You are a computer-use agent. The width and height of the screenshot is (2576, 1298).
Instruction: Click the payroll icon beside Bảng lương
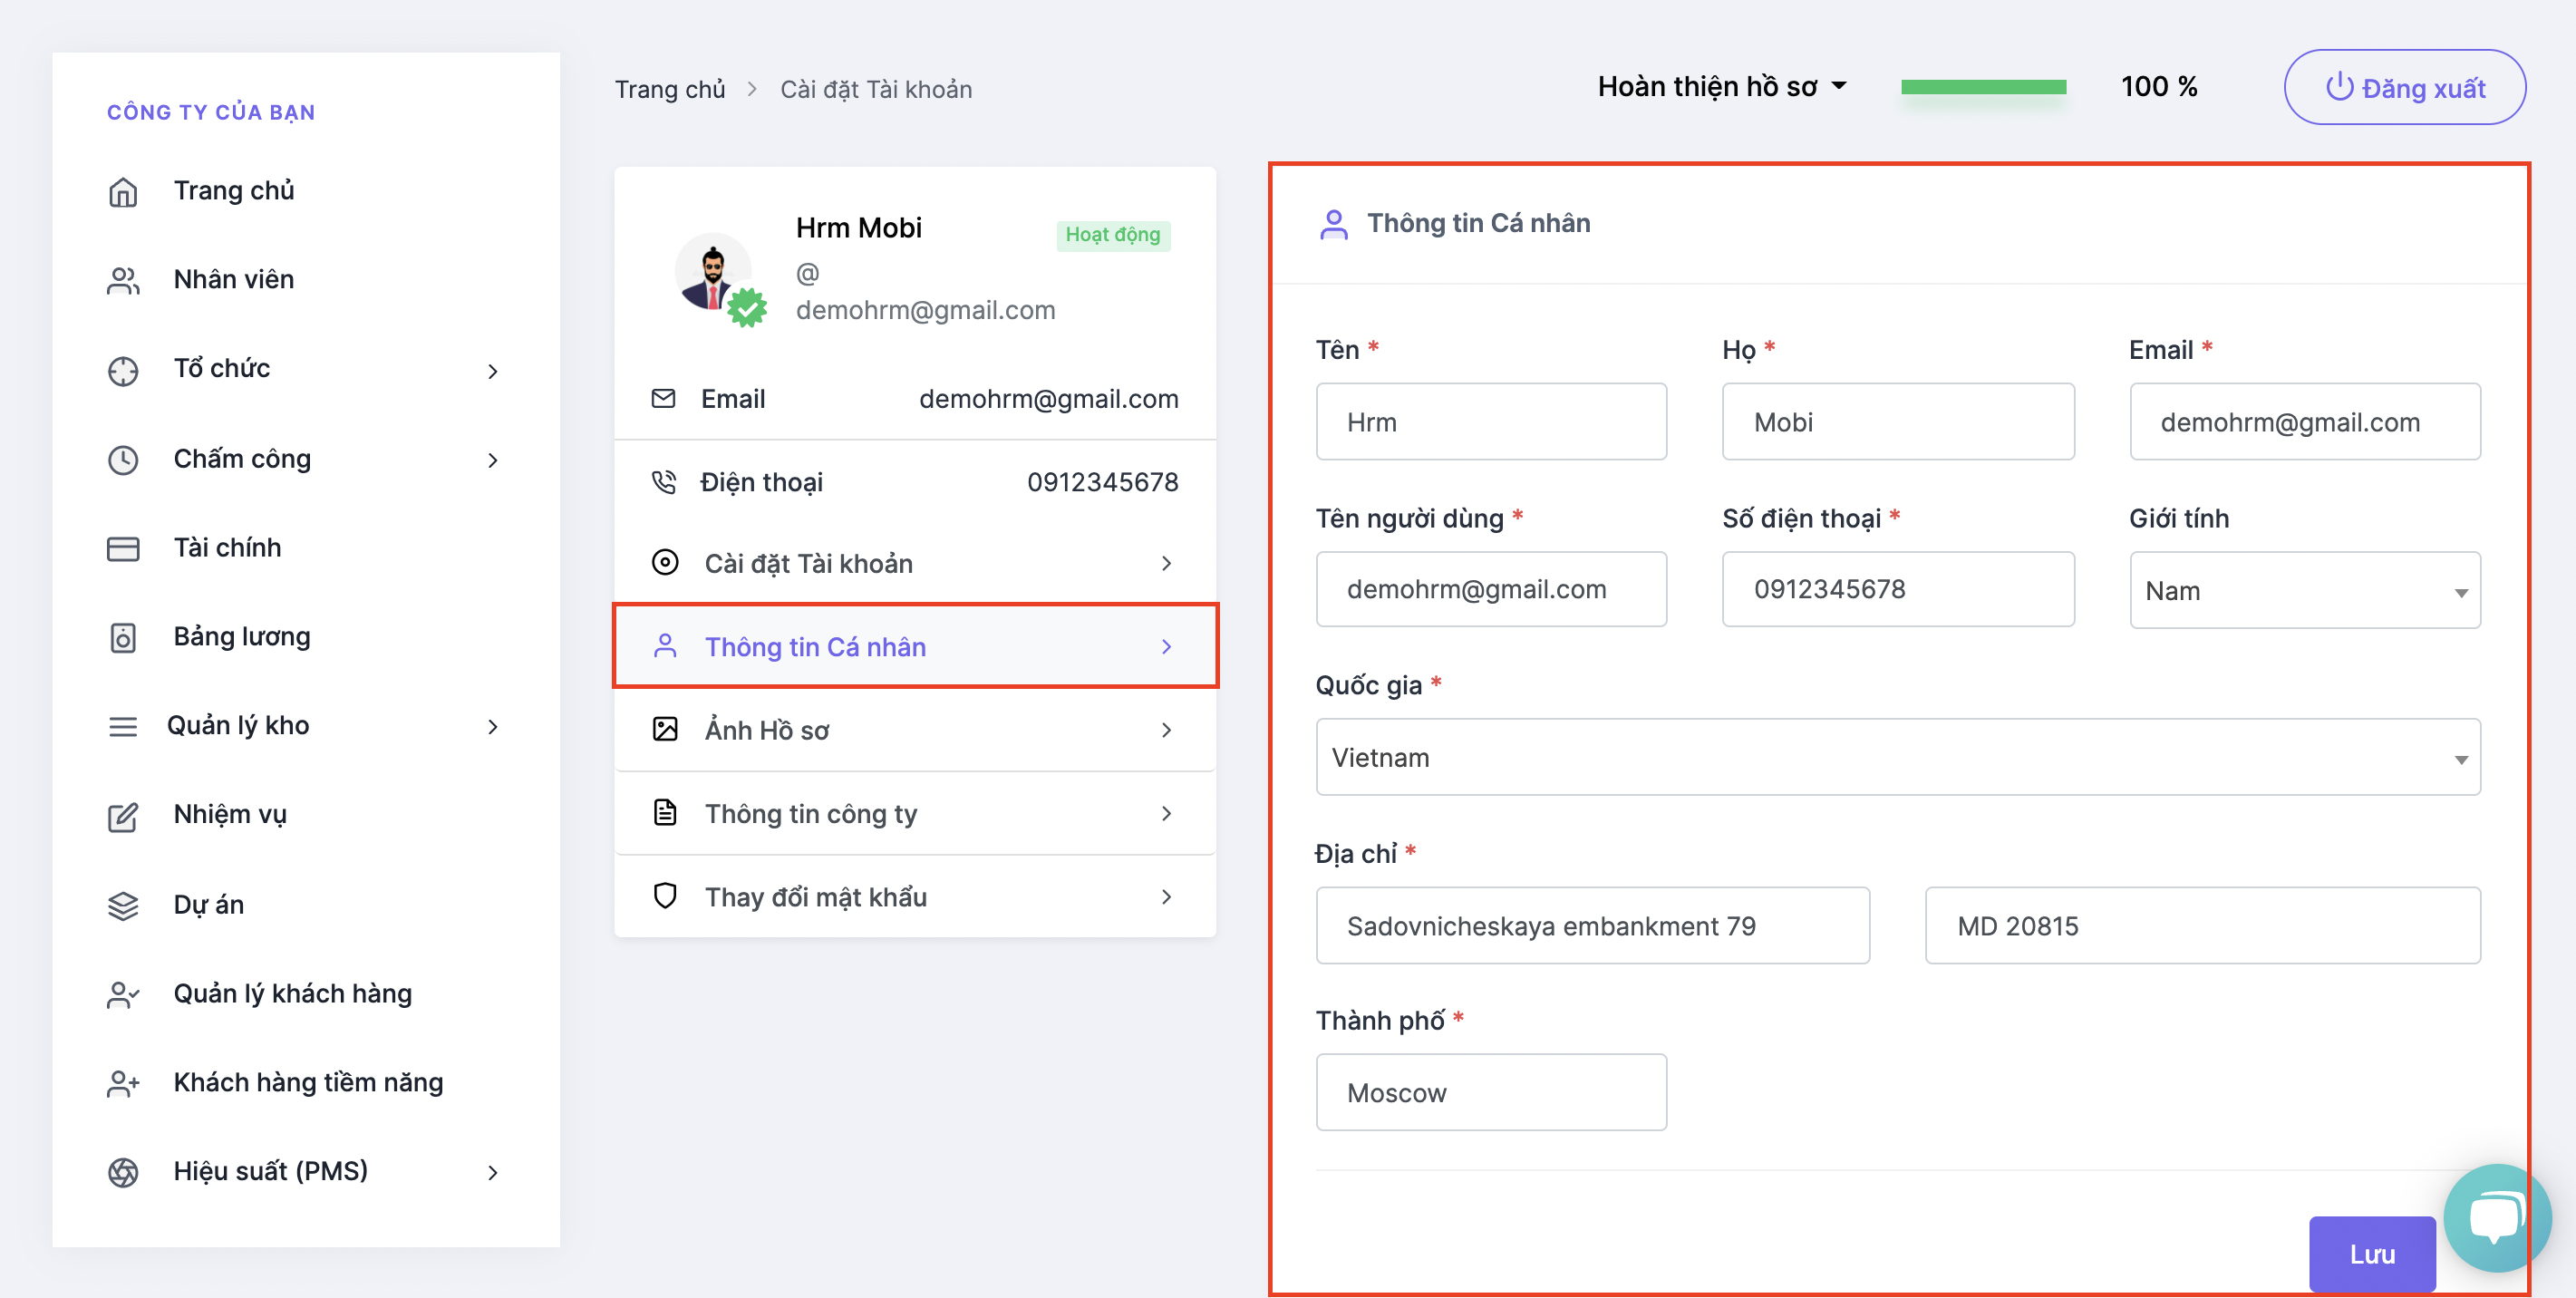[x=123, y=637]
